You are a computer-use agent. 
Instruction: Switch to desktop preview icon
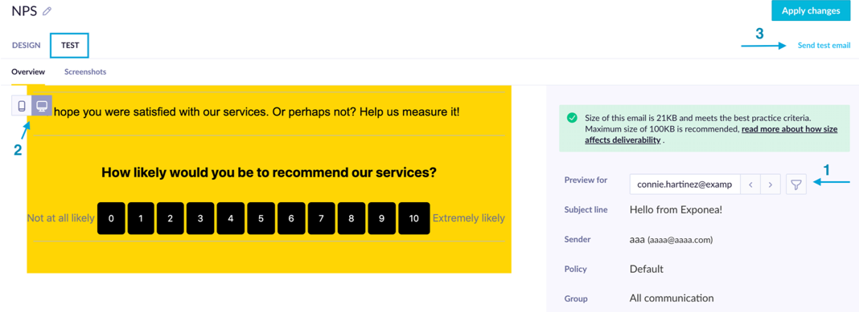coord(42,105)
